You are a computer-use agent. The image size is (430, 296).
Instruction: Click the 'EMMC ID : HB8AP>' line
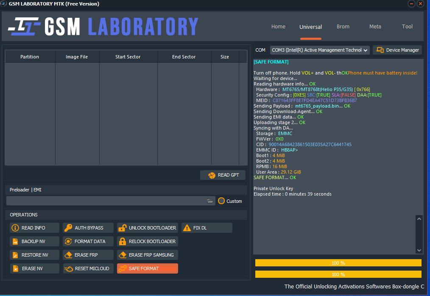coord(277,150)
